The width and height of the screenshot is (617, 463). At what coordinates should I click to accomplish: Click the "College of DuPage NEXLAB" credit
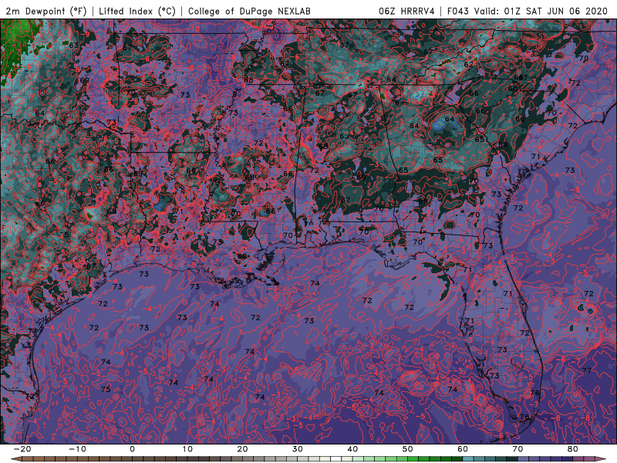click(249, 11)
